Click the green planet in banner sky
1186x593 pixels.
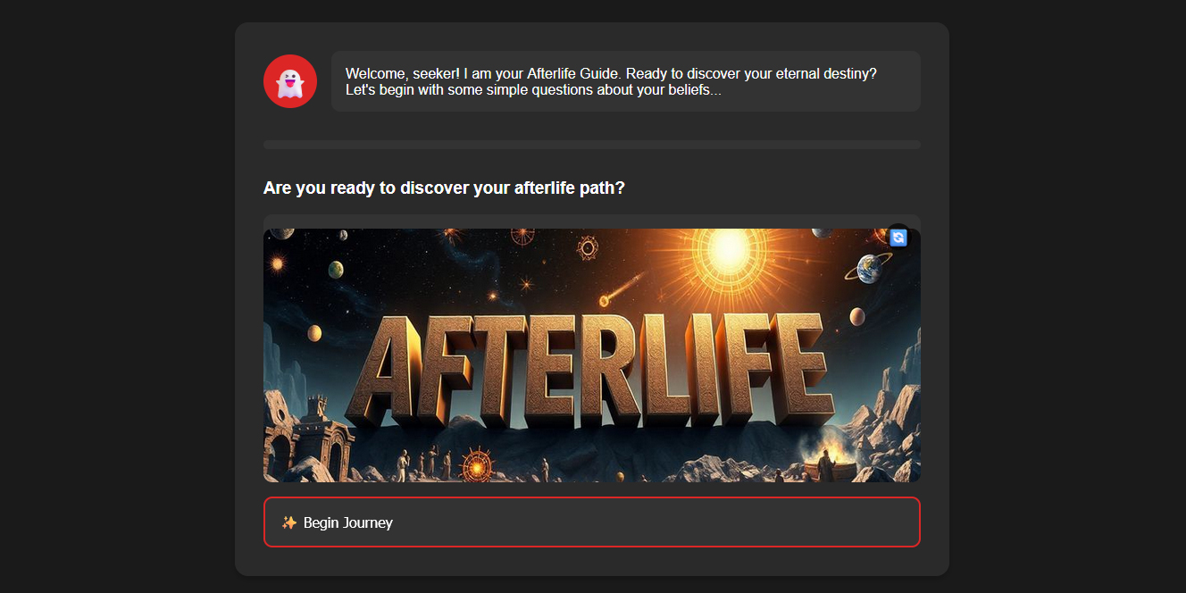pyautogui.click(x=335, y=269)
